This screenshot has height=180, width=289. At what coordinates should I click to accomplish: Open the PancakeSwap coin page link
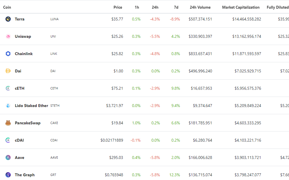28,123
